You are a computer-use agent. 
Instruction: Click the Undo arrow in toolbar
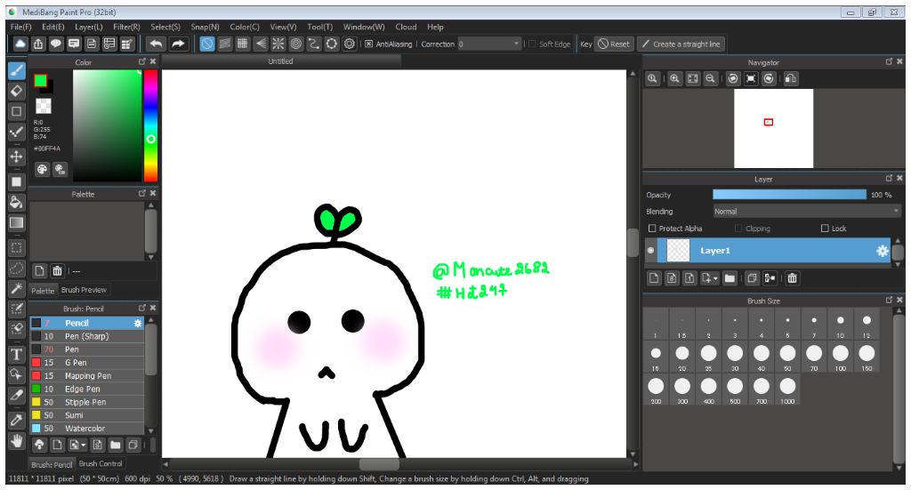157,44
